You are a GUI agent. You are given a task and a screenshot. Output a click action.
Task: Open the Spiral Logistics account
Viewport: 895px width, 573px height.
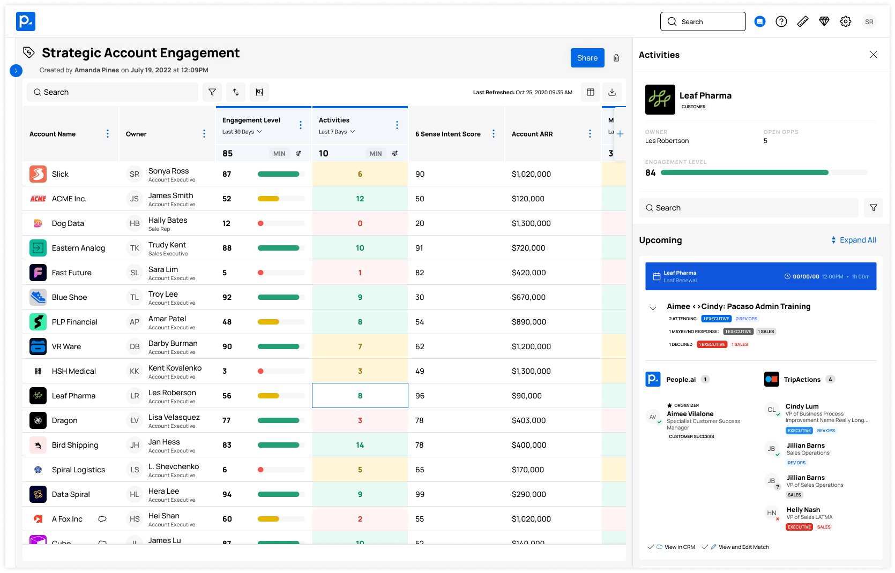(x=78, y=470)
